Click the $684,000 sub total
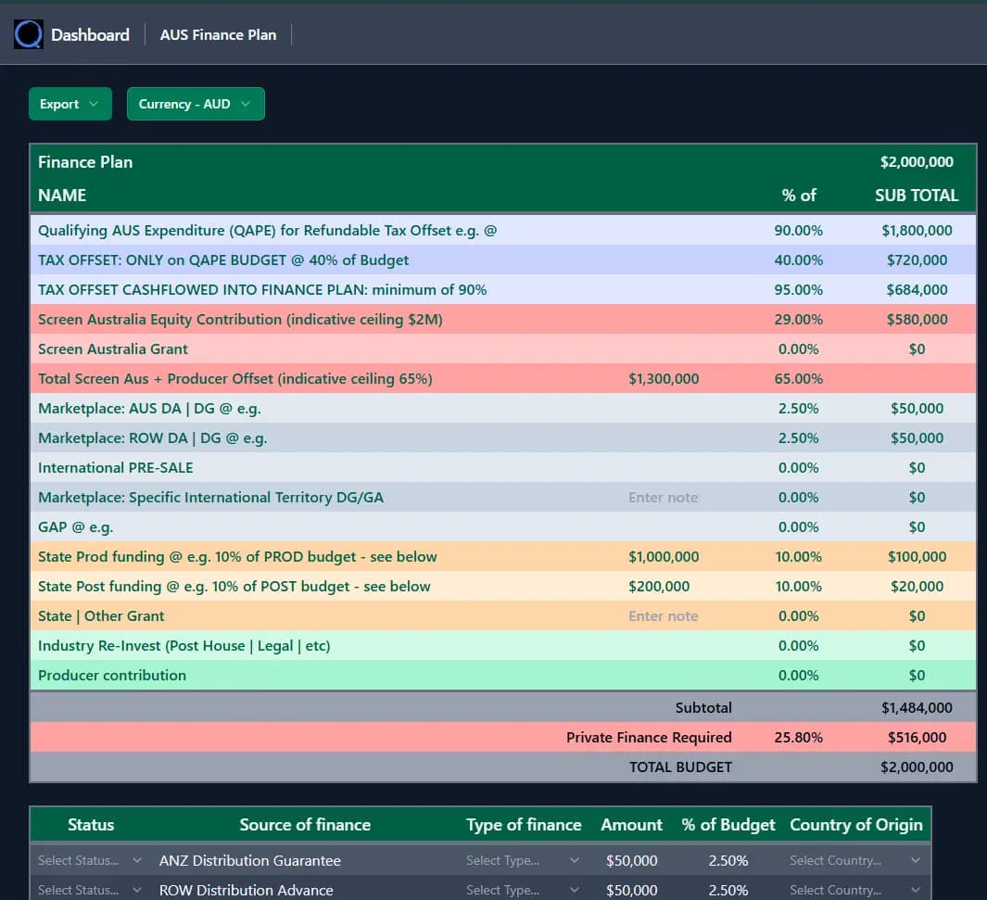This screenshot has width=987, height=900. coord(917,289)
